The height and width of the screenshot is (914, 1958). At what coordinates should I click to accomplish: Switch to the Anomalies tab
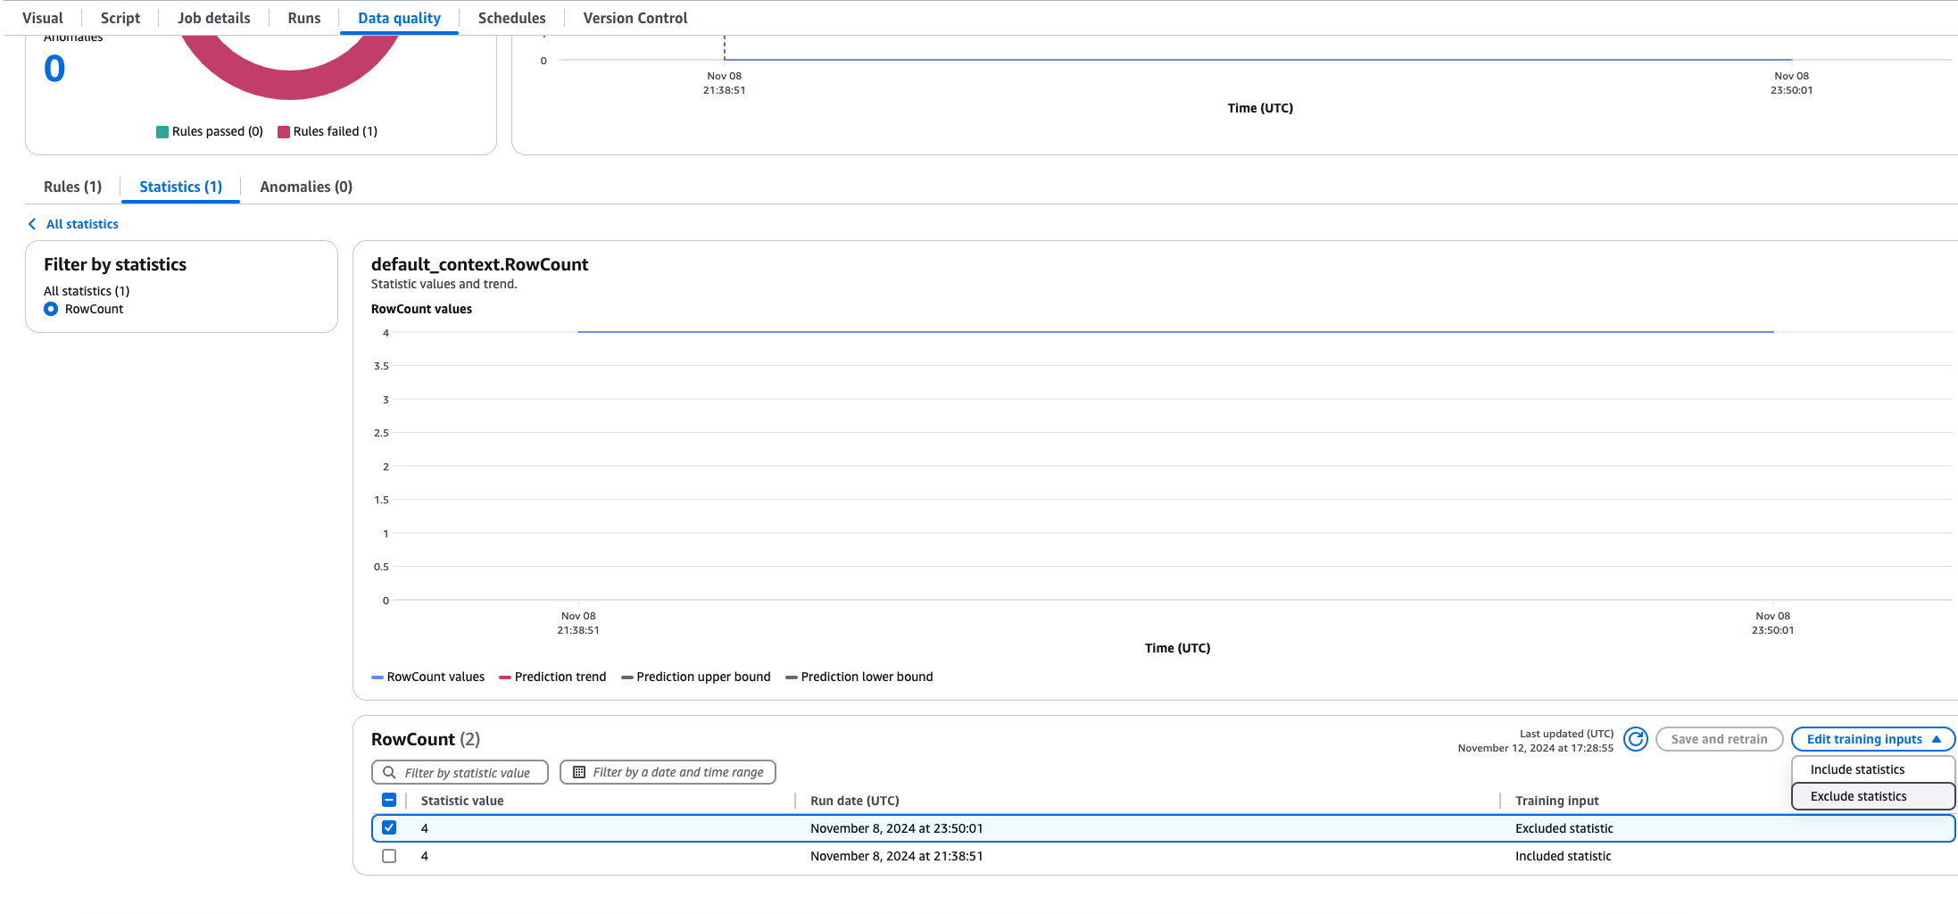[306, 186]
